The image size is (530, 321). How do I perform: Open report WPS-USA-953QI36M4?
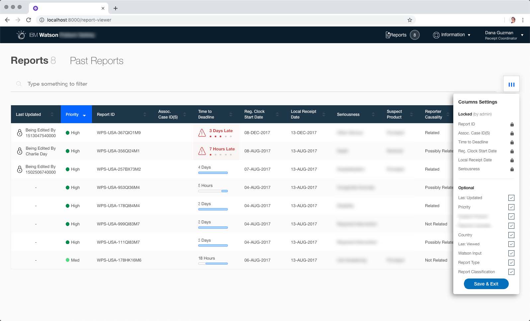pos(118,188)
